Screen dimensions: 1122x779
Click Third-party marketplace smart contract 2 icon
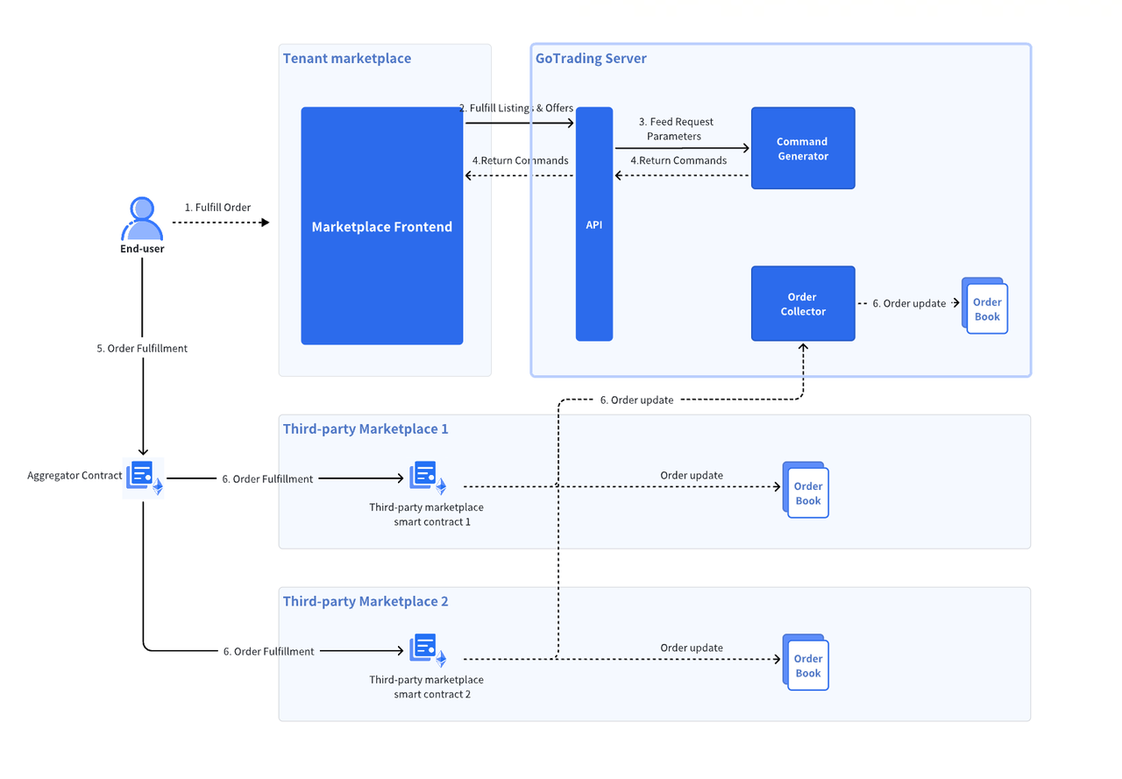click(428, 650)
